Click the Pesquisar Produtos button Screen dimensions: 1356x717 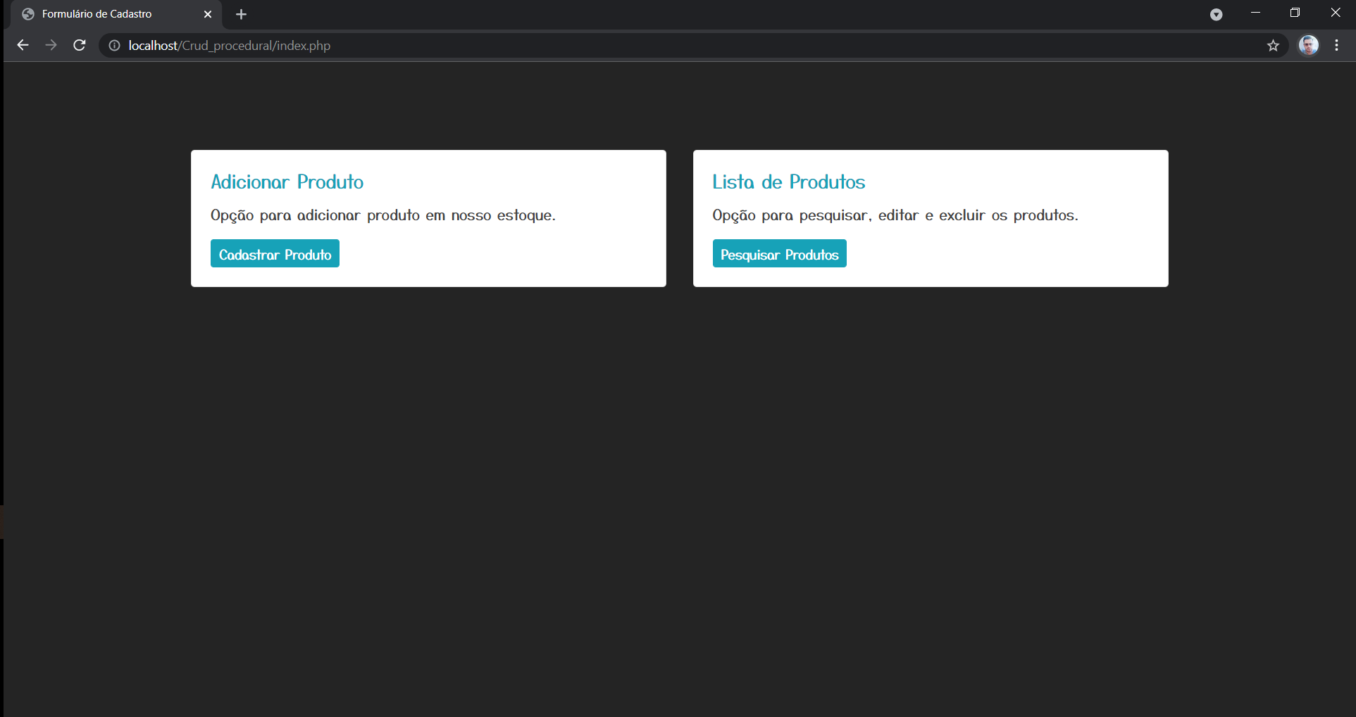click(779, 253)
